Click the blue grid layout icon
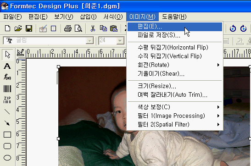 tap(53, 28)
